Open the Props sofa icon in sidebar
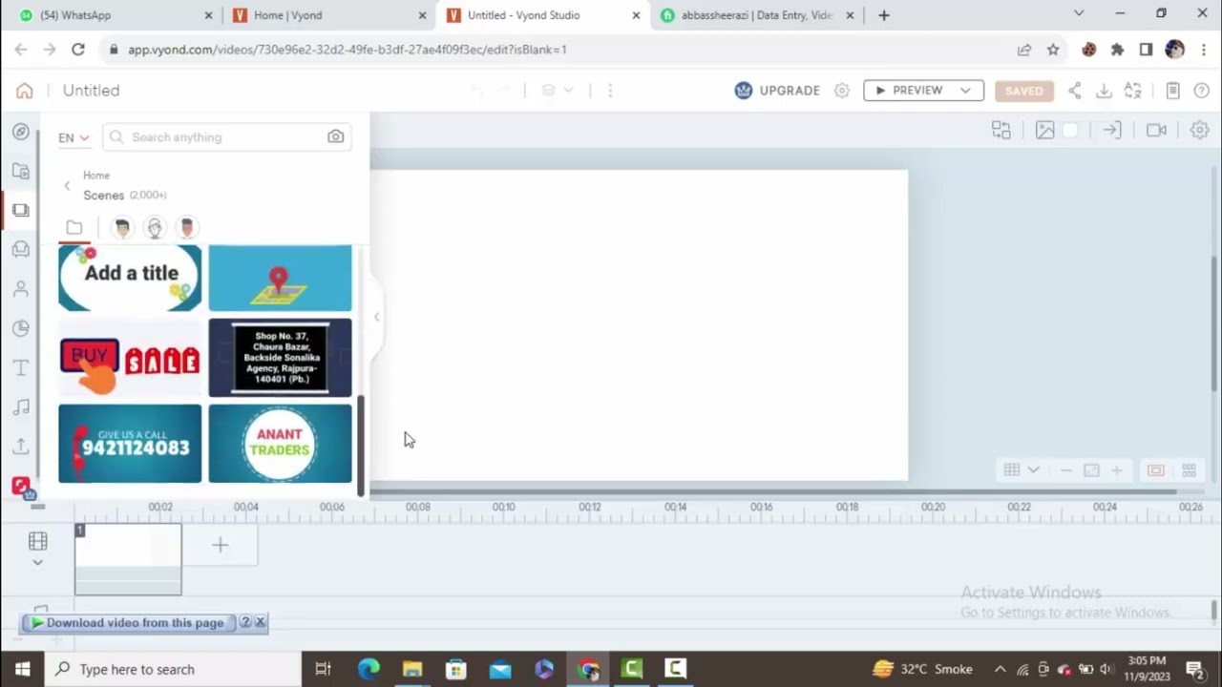The width and height of the screenshot is (1222, 687). [21, 249]
